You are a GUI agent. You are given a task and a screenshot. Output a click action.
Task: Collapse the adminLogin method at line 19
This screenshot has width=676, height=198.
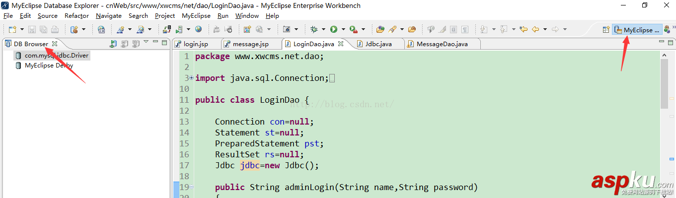pyautogui.click(x=192, y=187)
